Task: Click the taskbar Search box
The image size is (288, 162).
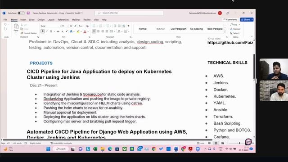Action: pos(61,149)
